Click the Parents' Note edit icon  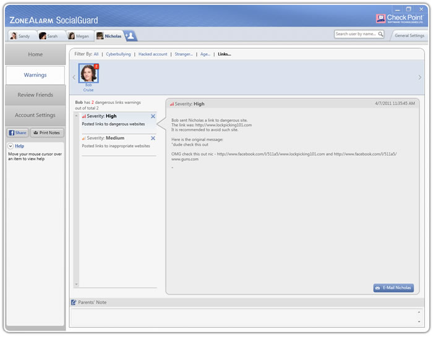click(74, 302)
